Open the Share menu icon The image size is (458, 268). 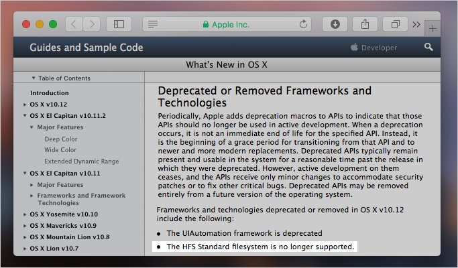coord(365,24)
